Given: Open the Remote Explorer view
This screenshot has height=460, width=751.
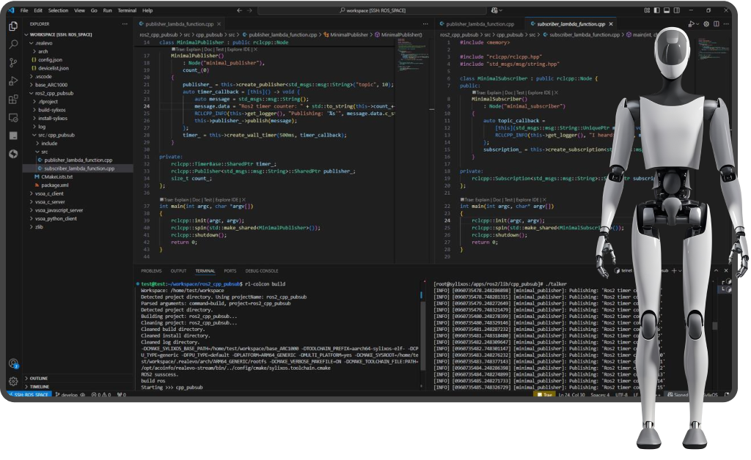Looking at the screenshot, I should [13, 118].
